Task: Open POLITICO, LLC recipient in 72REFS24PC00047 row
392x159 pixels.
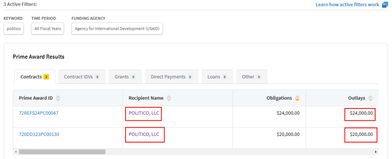Action: pos(144,113)
